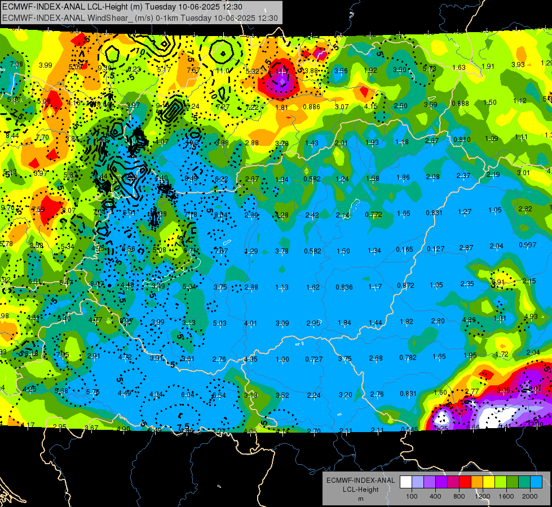Click the legend scale label 800
The width and height of the screenshot is (552, 507).
coord(459,496)
